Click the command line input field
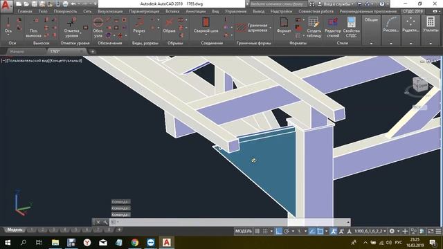The width and height of the screenshot is (443, 249). tap(230, 222)
